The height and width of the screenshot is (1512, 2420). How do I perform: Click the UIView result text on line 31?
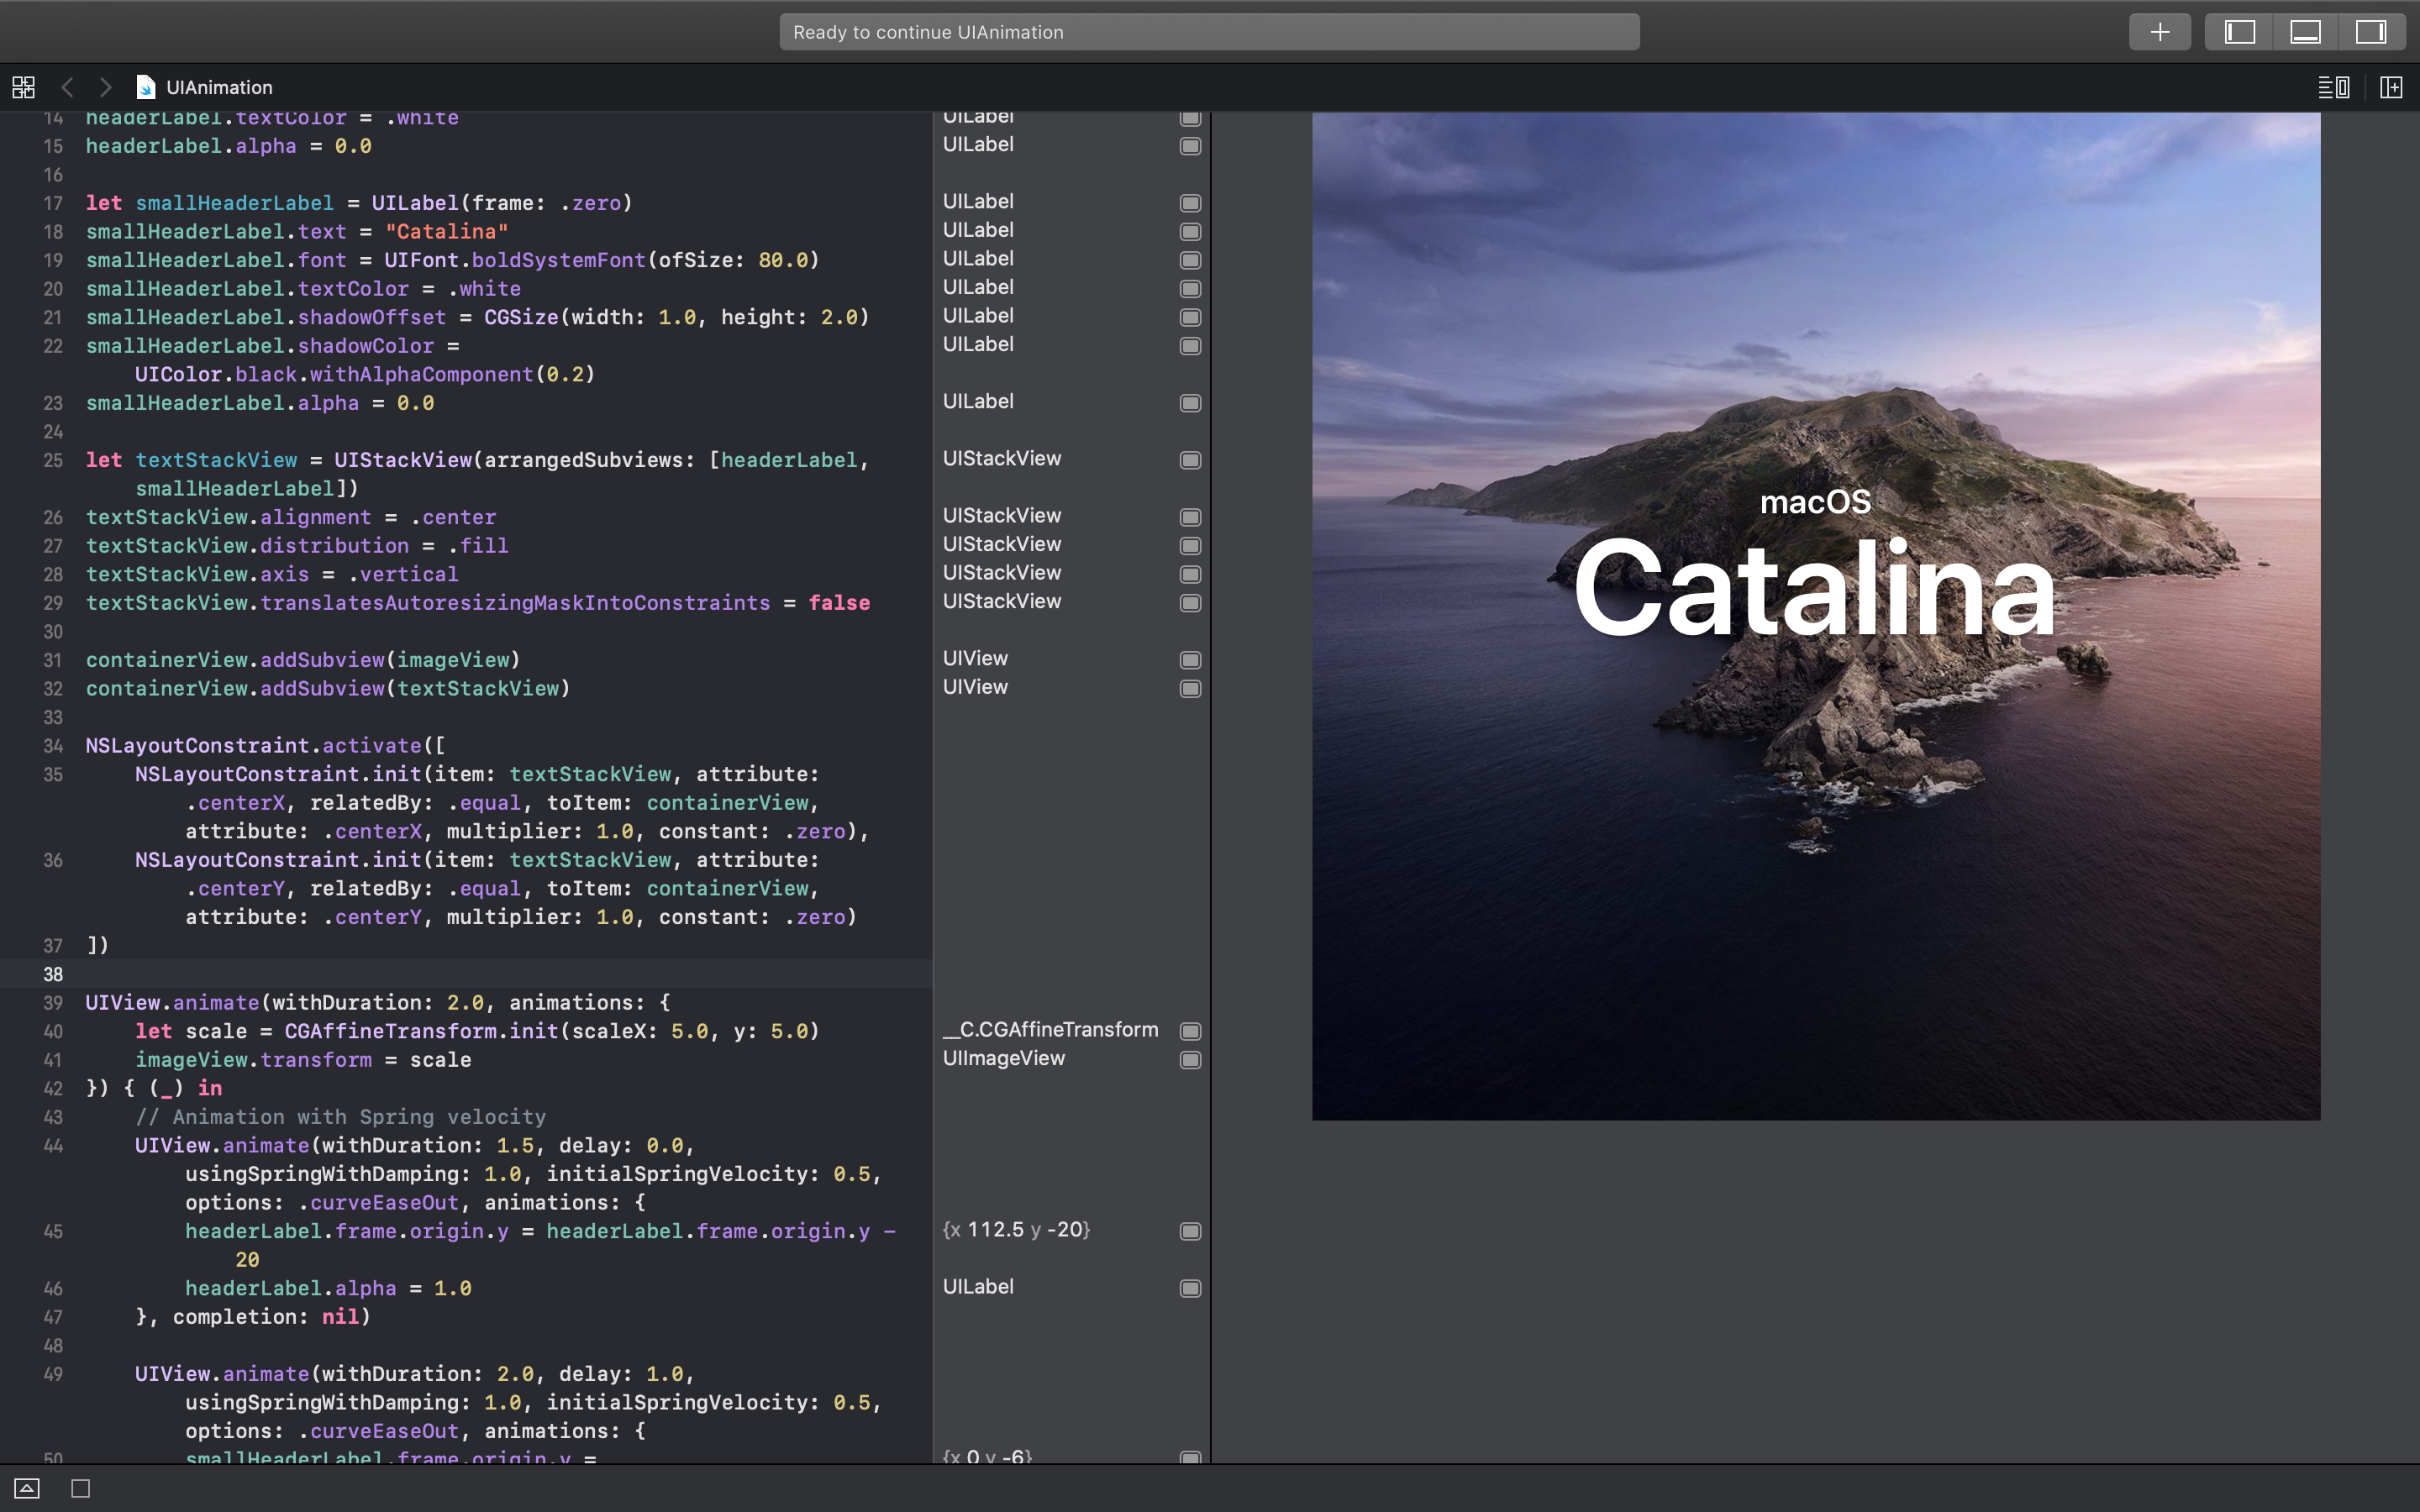(x=975, y=659)
